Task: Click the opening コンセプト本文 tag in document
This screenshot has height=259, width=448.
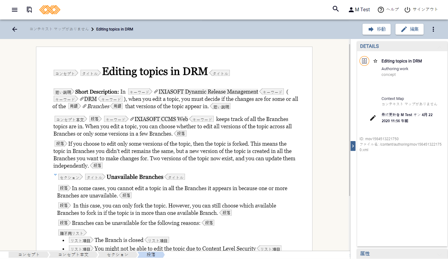Action: pos(71,119)
